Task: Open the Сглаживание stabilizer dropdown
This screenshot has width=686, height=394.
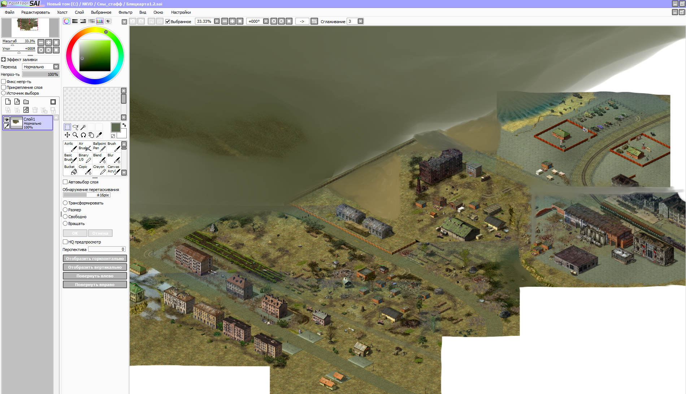Action: 360,21
